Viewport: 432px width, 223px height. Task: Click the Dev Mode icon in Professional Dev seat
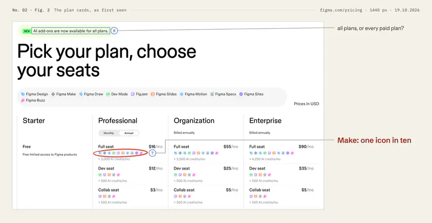pyautogui.click(x=100, y=175)
